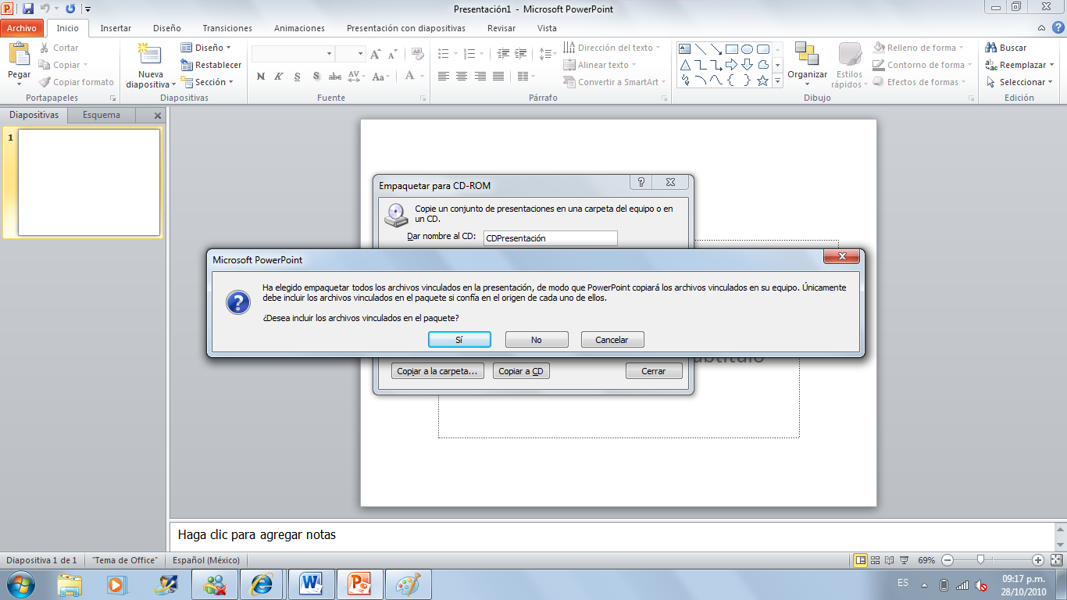Click Cerrar in Empaquetar para CD-ROM dialog
The image size is (1067, 600).
pos(654,371)
